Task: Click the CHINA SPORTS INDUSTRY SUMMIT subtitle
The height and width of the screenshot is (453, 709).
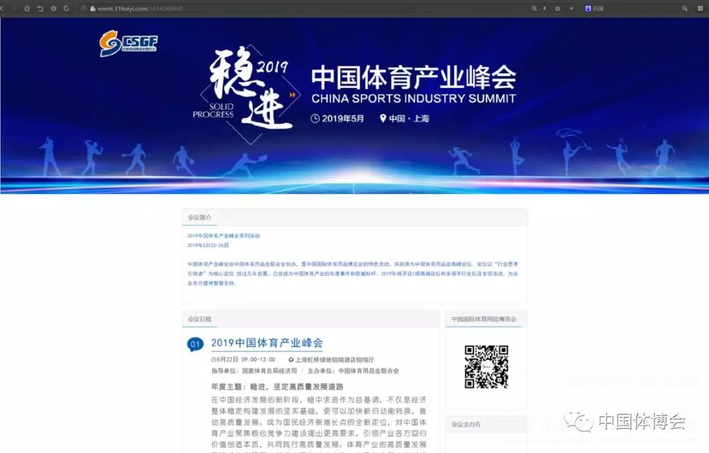Action: [414, 98]
